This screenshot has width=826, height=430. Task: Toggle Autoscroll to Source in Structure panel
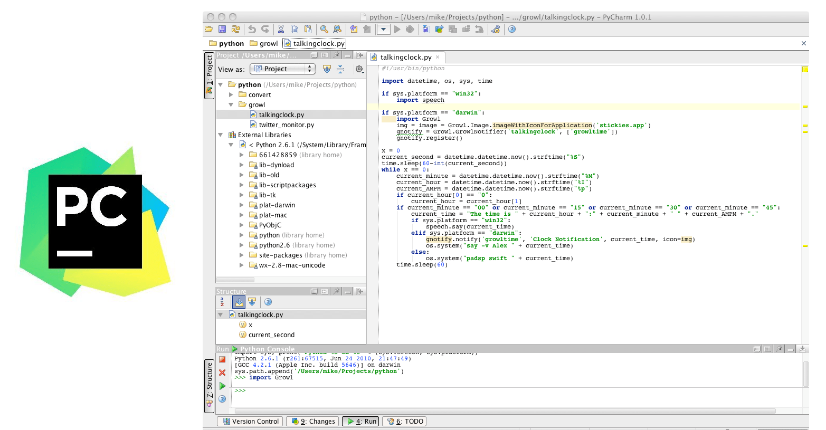coord(239,302)
